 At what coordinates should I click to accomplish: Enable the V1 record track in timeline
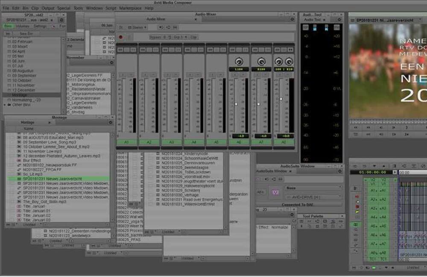pos(384,184)
